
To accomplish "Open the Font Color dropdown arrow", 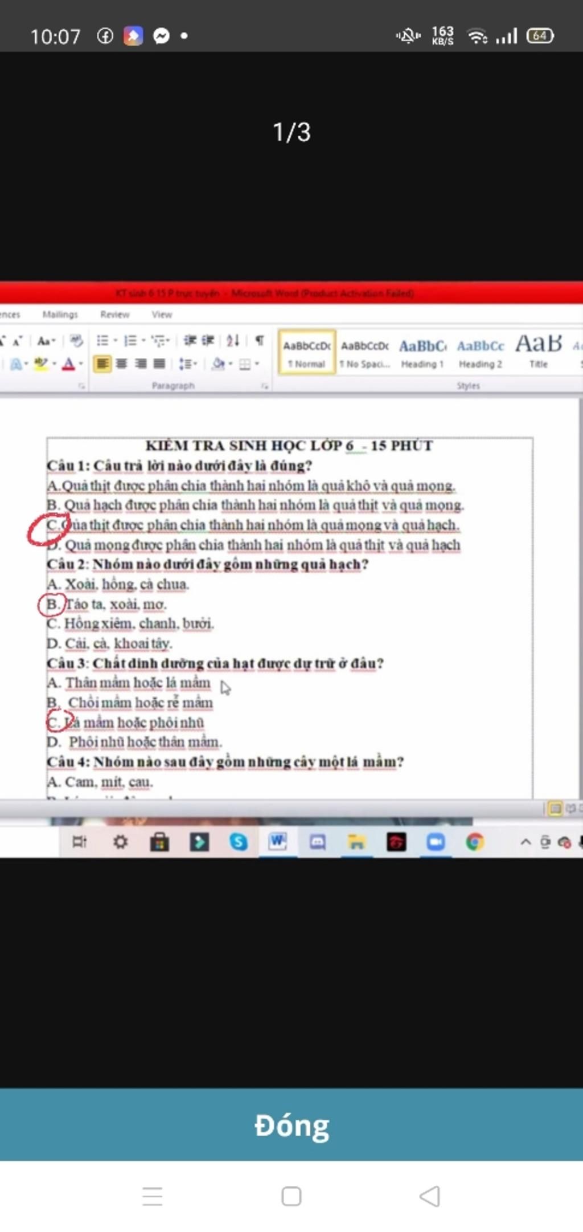I will [x=81, y=364].
